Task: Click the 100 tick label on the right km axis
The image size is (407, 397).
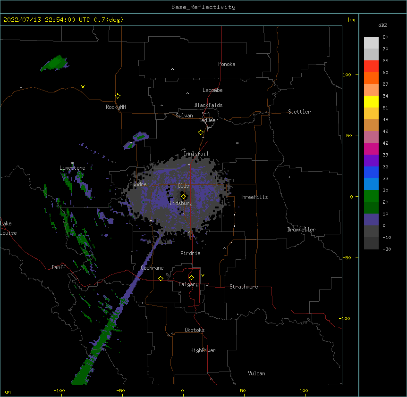Action: [347, 74]
